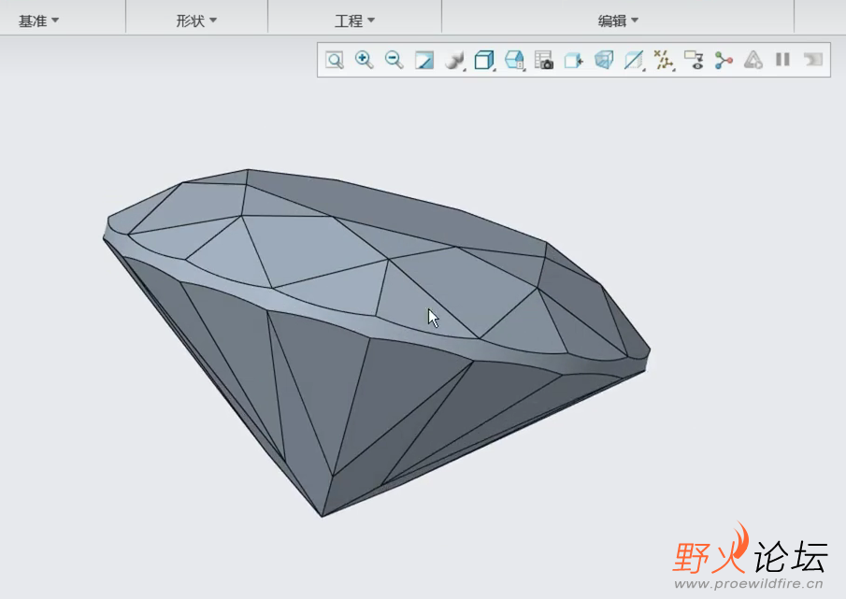The width and height of the screenshot is (846, 599).
Task: Click the Zoom In magnifier icon
Action: (x=365, y=60)
